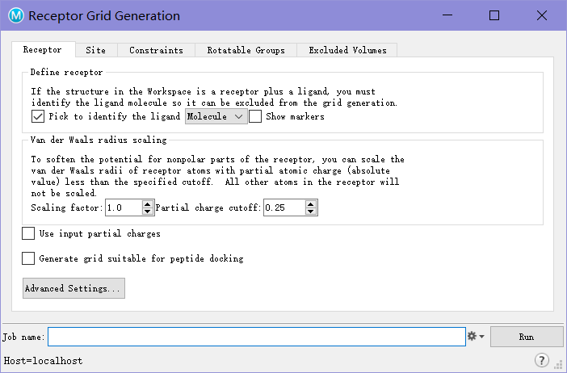Image resolution: width=567 pixels, height=373 pixels.
Task: Maximize the Receptor Grid Generation window
Action: (494, 15)
